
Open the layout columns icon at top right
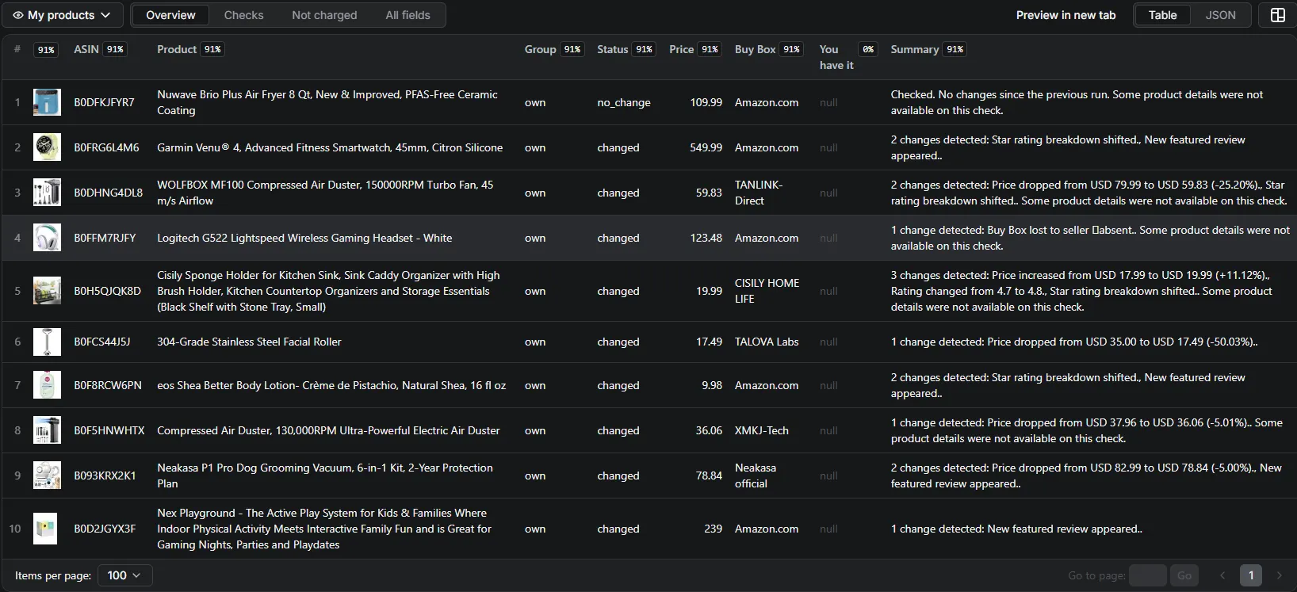[x=1277, y=15]
